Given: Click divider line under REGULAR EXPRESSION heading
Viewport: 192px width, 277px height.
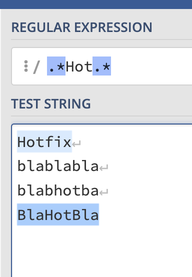Looking at the screenshot, I should pyautogui.click(x=101, y=39).
